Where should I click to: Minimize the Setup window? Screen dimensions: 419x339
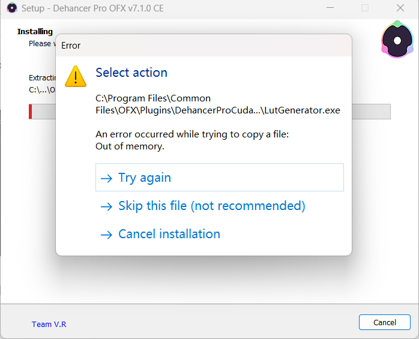[330, 8]
